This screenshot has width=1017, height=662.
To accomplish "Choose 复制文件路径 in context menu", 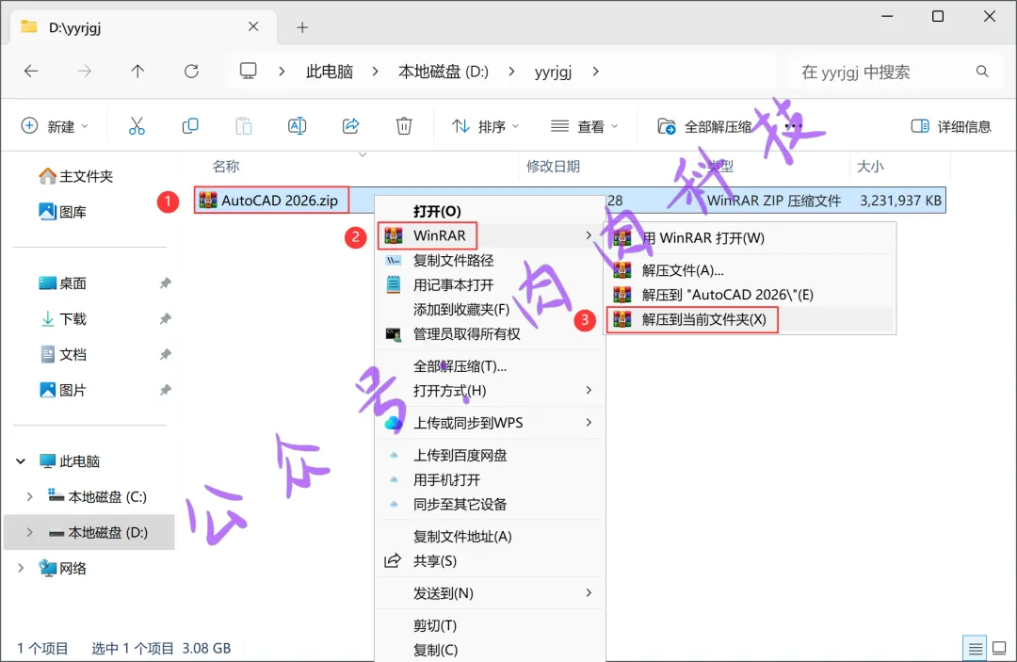I will (x=489, y=260).
